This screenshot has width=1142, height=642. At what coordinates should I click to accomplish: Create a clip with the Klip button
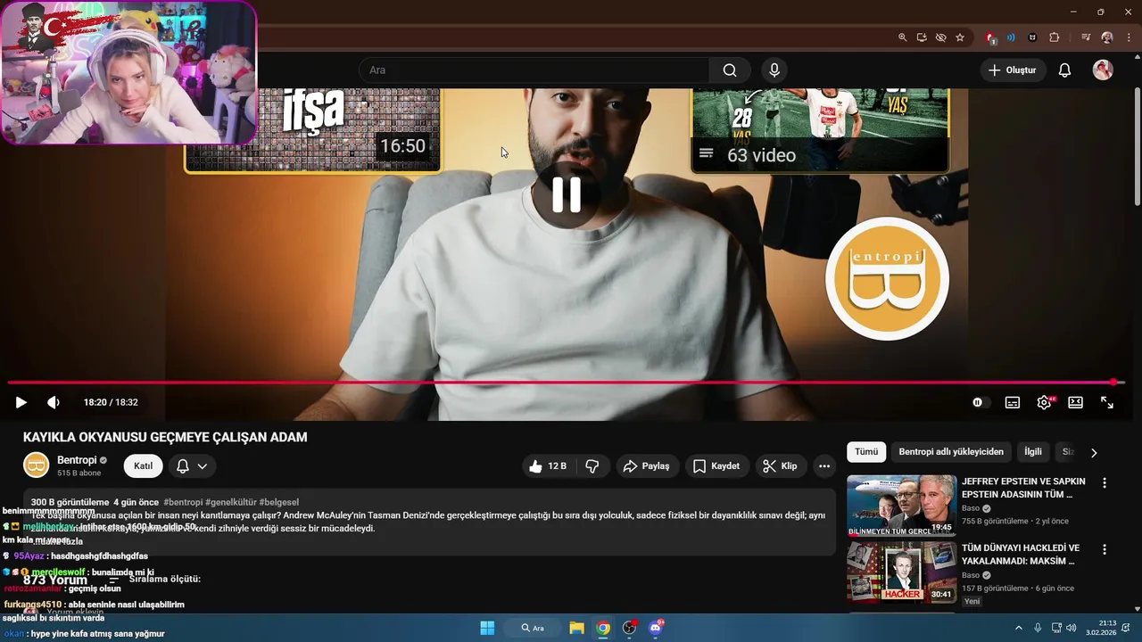coord(781,466)
